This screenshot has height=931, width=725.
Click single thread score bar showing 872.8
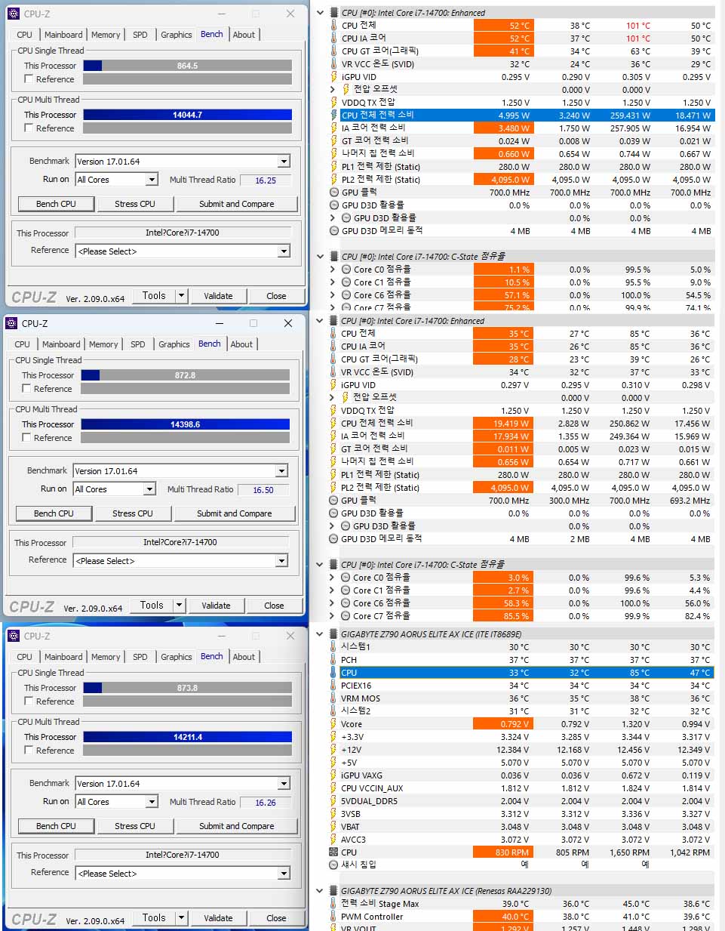pos(185,375)
